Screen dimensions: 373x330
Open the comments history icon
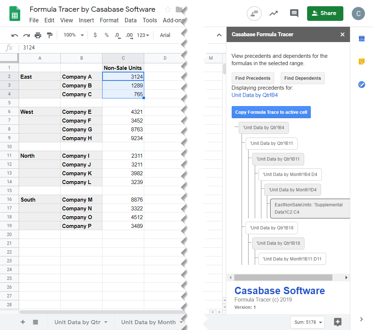coord(294,13)
